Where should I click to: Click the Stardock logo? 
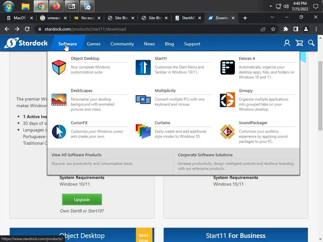point(26,43)
